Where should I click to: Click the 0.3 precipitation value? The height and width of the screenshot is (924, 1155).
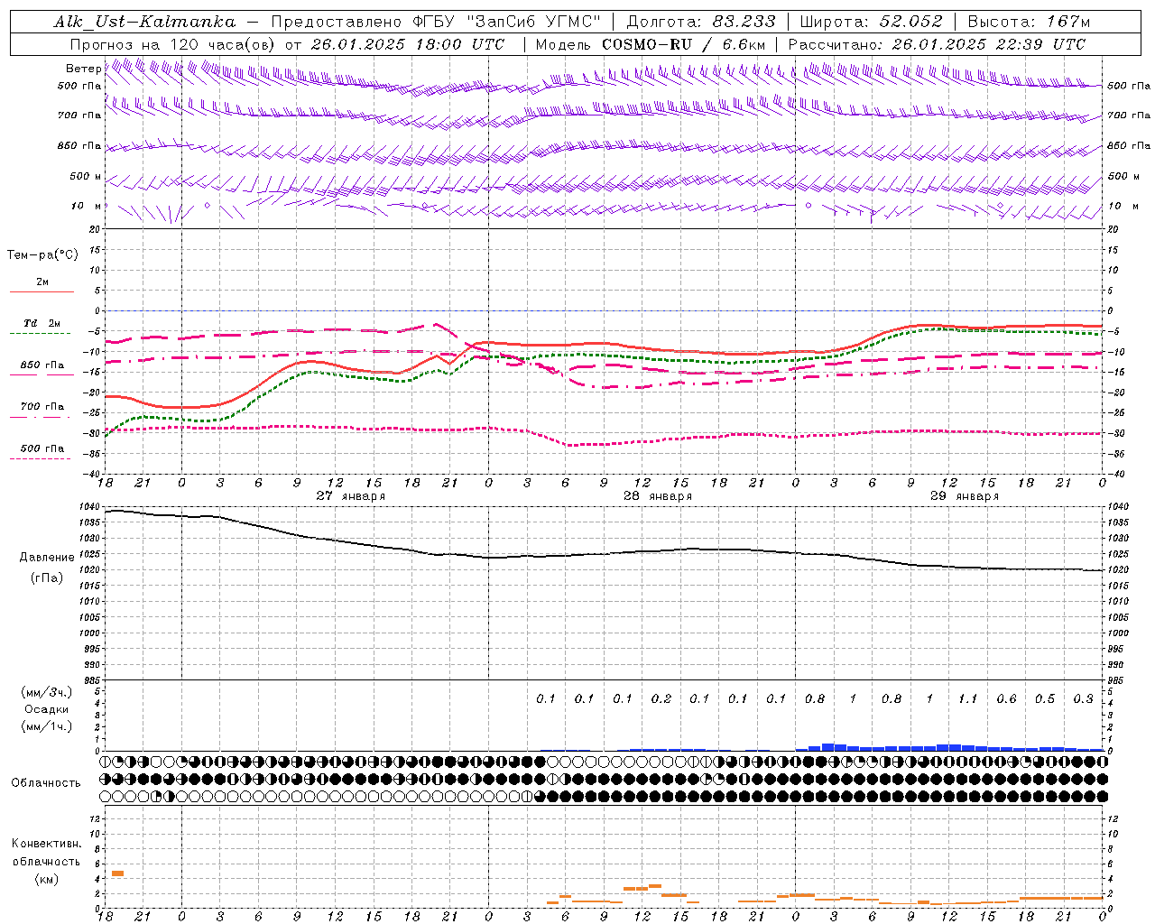point(1084,699)
